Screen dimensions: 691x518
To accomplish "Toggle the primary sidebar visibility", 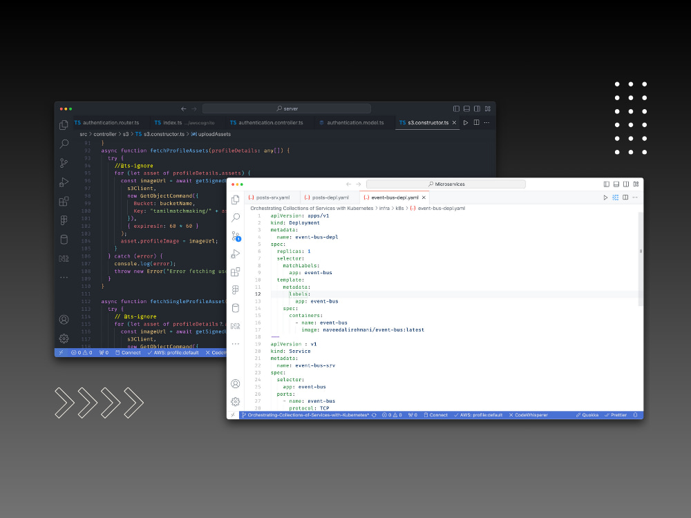I will (x=607, y=184).
